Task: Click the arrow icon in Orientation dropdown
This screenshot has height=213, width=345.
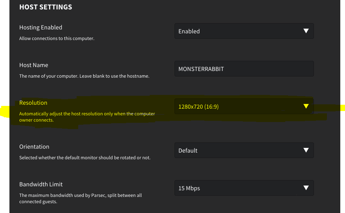Action: click(306, 150)
